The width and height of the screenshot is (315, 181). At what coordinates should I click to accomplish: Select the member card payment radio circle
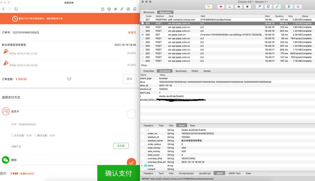[x=131, y=114]
